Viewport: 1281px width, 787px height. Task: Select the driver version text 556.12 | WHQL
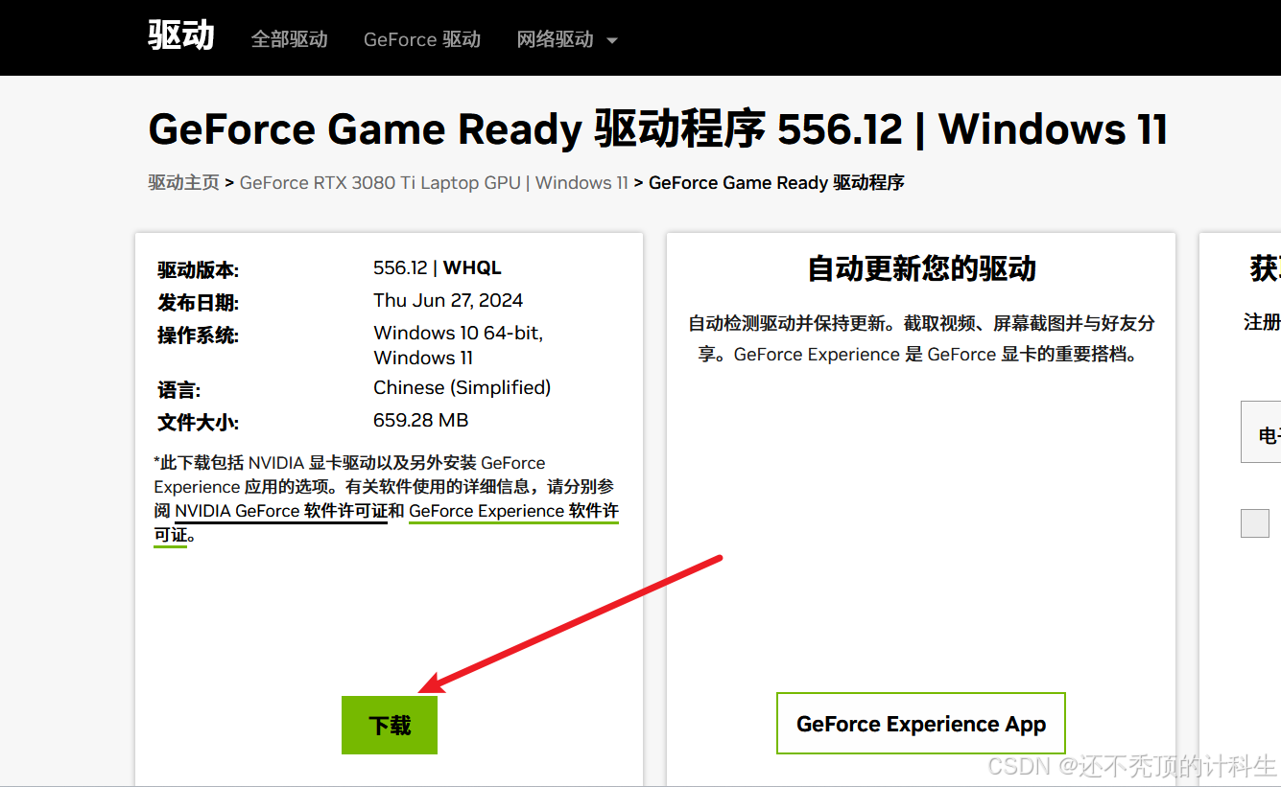click(438, 267)
